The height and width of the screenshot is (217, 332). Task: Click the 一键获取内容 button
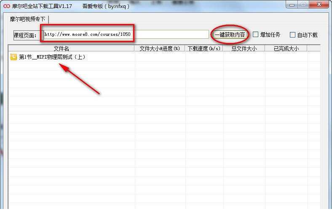(x=230, y=35)
